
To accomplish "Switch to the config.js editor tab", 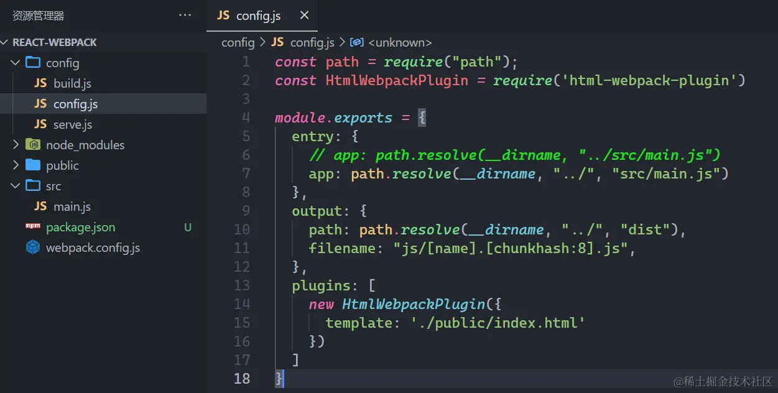I will point(262,16).
